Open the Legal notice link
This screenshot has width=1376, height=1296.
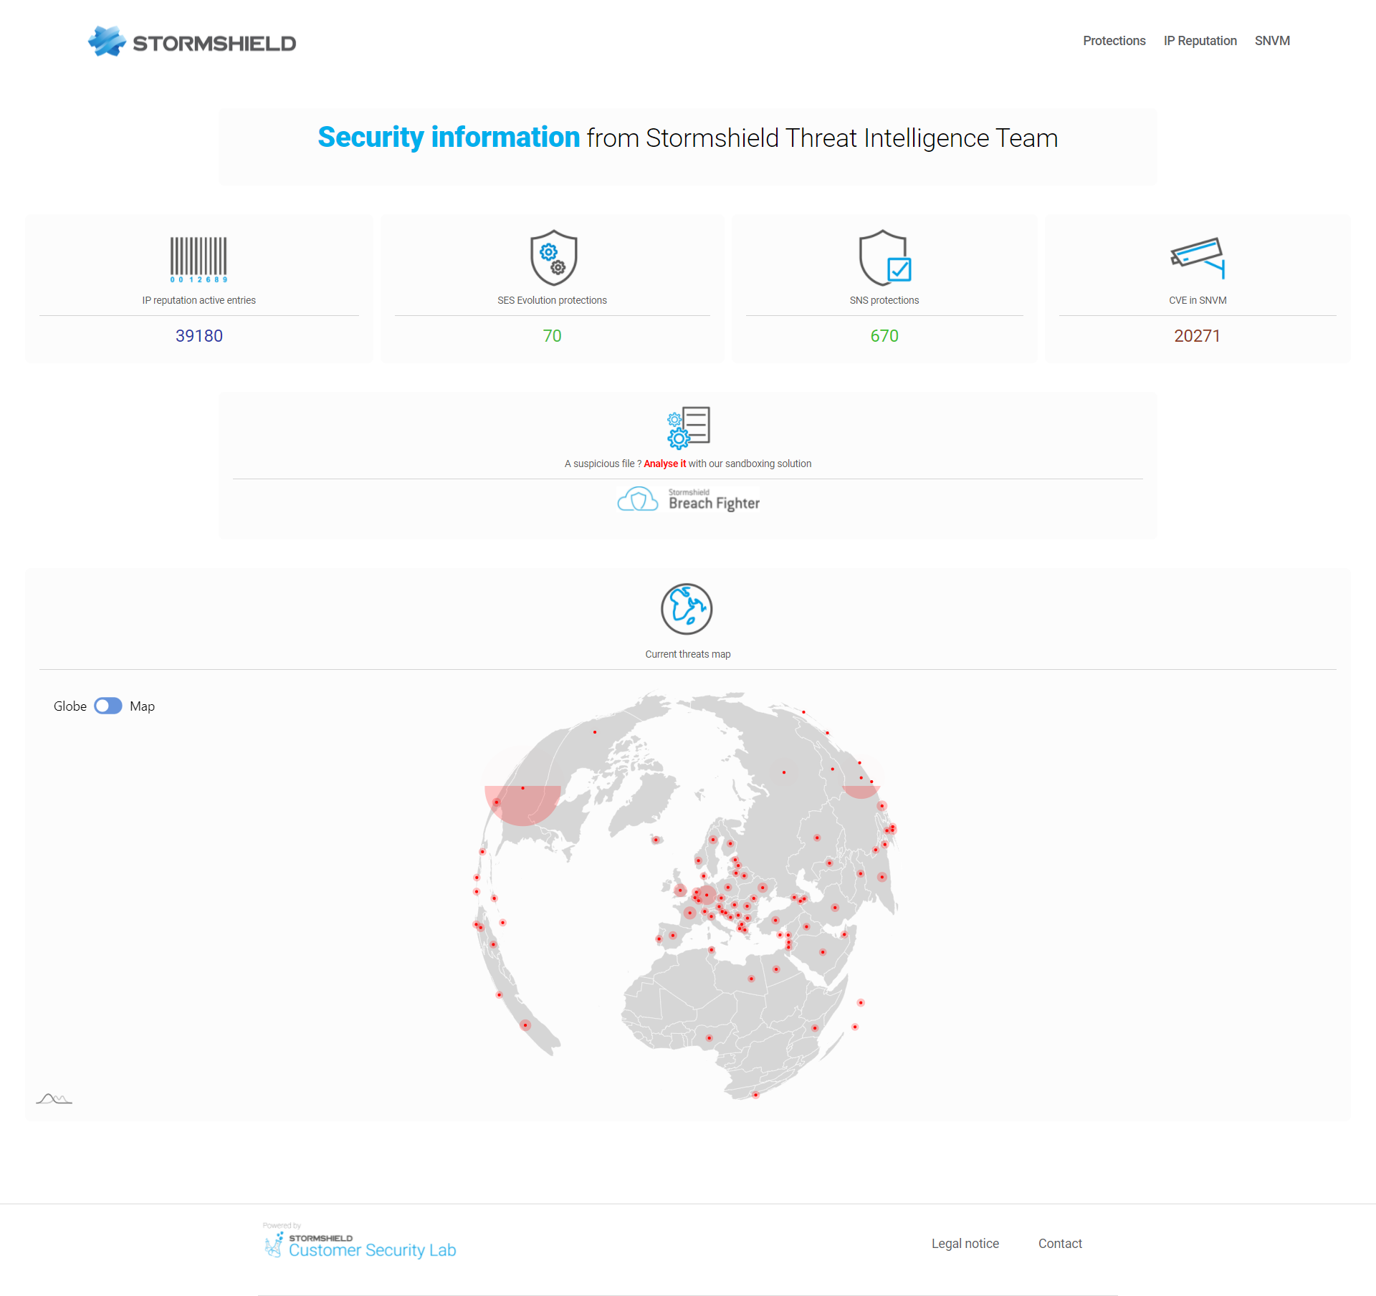coord(965,1244)
